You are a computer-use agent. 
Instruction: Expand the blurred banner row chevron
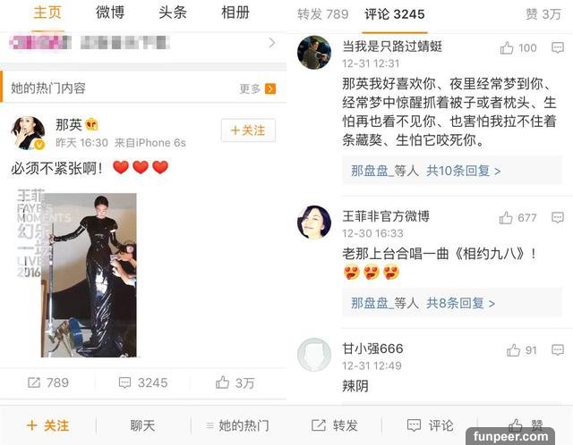coord(272,43)
